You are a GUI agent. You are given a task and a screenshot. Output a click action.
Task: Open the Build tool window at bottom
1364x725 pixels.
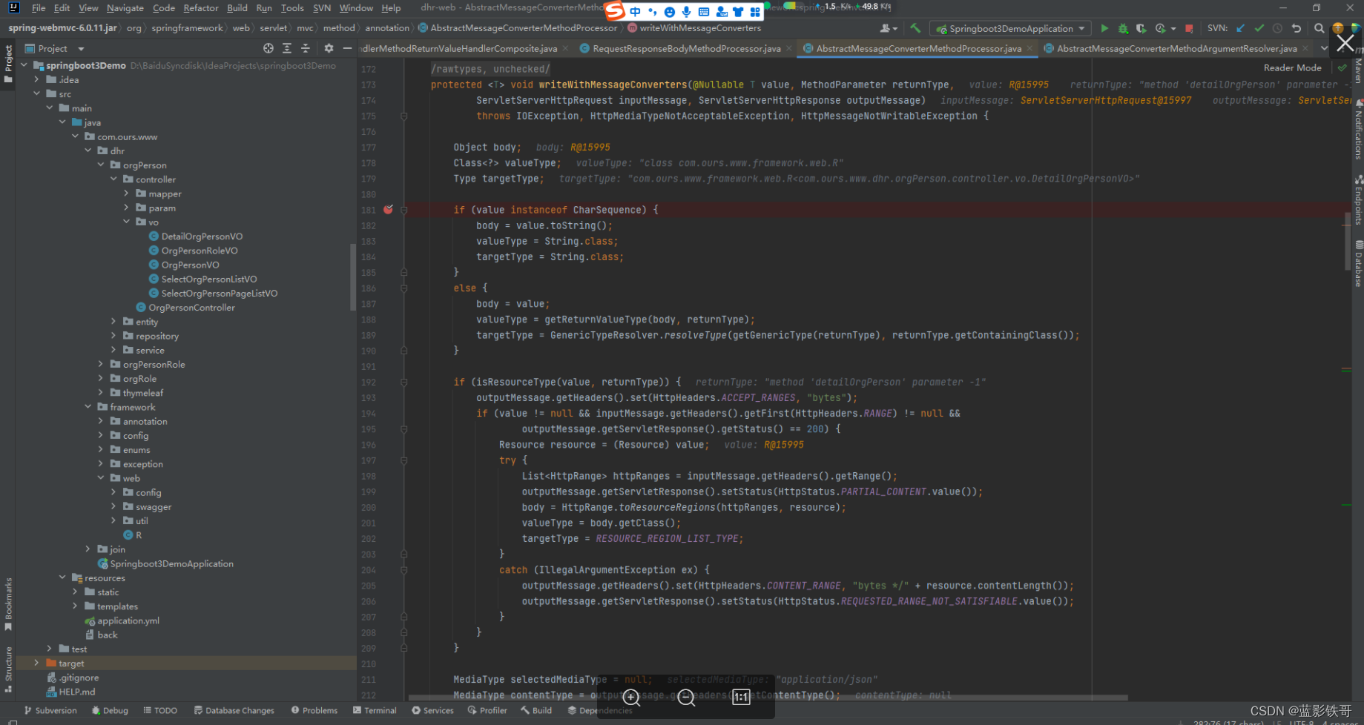(536, 710)
